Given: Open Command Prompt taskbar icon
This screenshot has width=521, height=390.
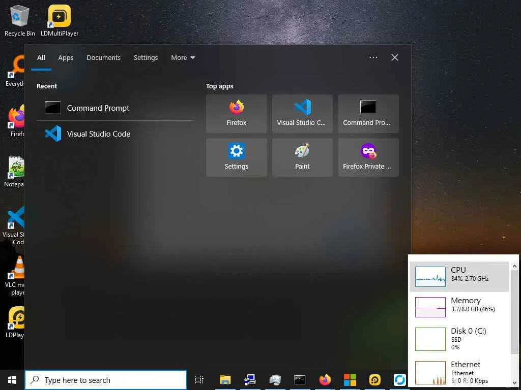Looking at the screenshot, I should [x=300, y=380].
